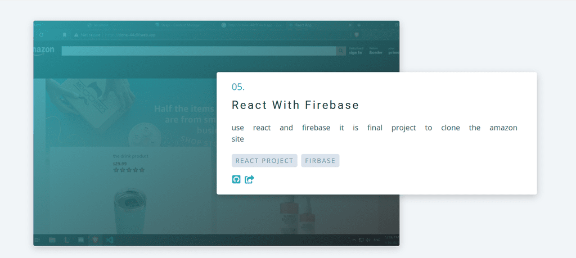Select the FIRBASE tag
Viewport: 576px width, 258px height.
coord(320,161)
